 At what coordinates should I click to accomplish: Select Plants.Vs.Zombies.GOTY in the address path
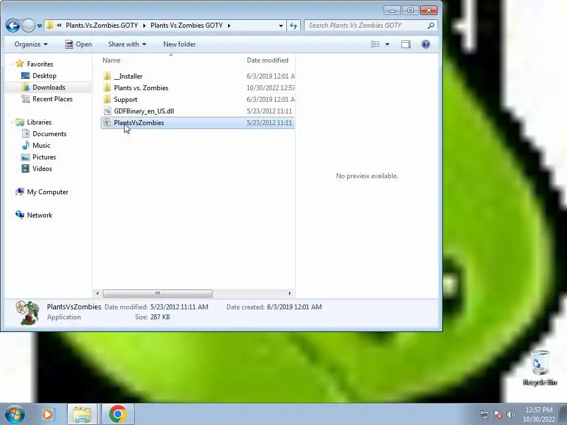102,25
